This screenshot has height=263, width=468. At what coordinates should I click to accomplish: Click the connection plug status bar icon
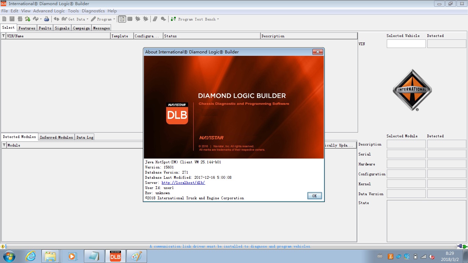click(462, 247)
